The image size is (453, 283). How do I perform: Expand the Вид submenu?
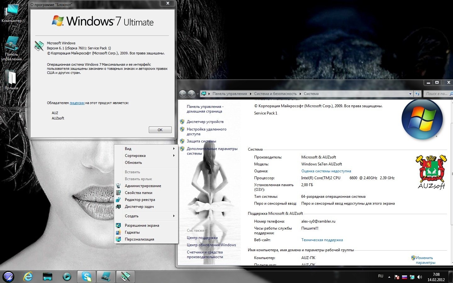click(146, 149)
